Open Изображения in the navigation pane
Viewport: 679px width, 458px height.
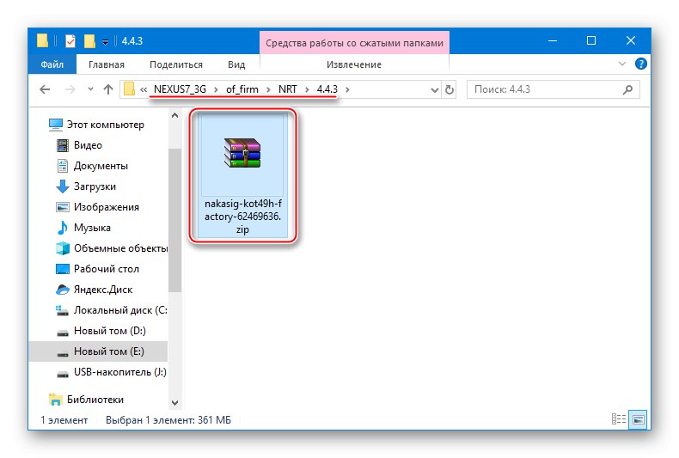tap(106, 207)
